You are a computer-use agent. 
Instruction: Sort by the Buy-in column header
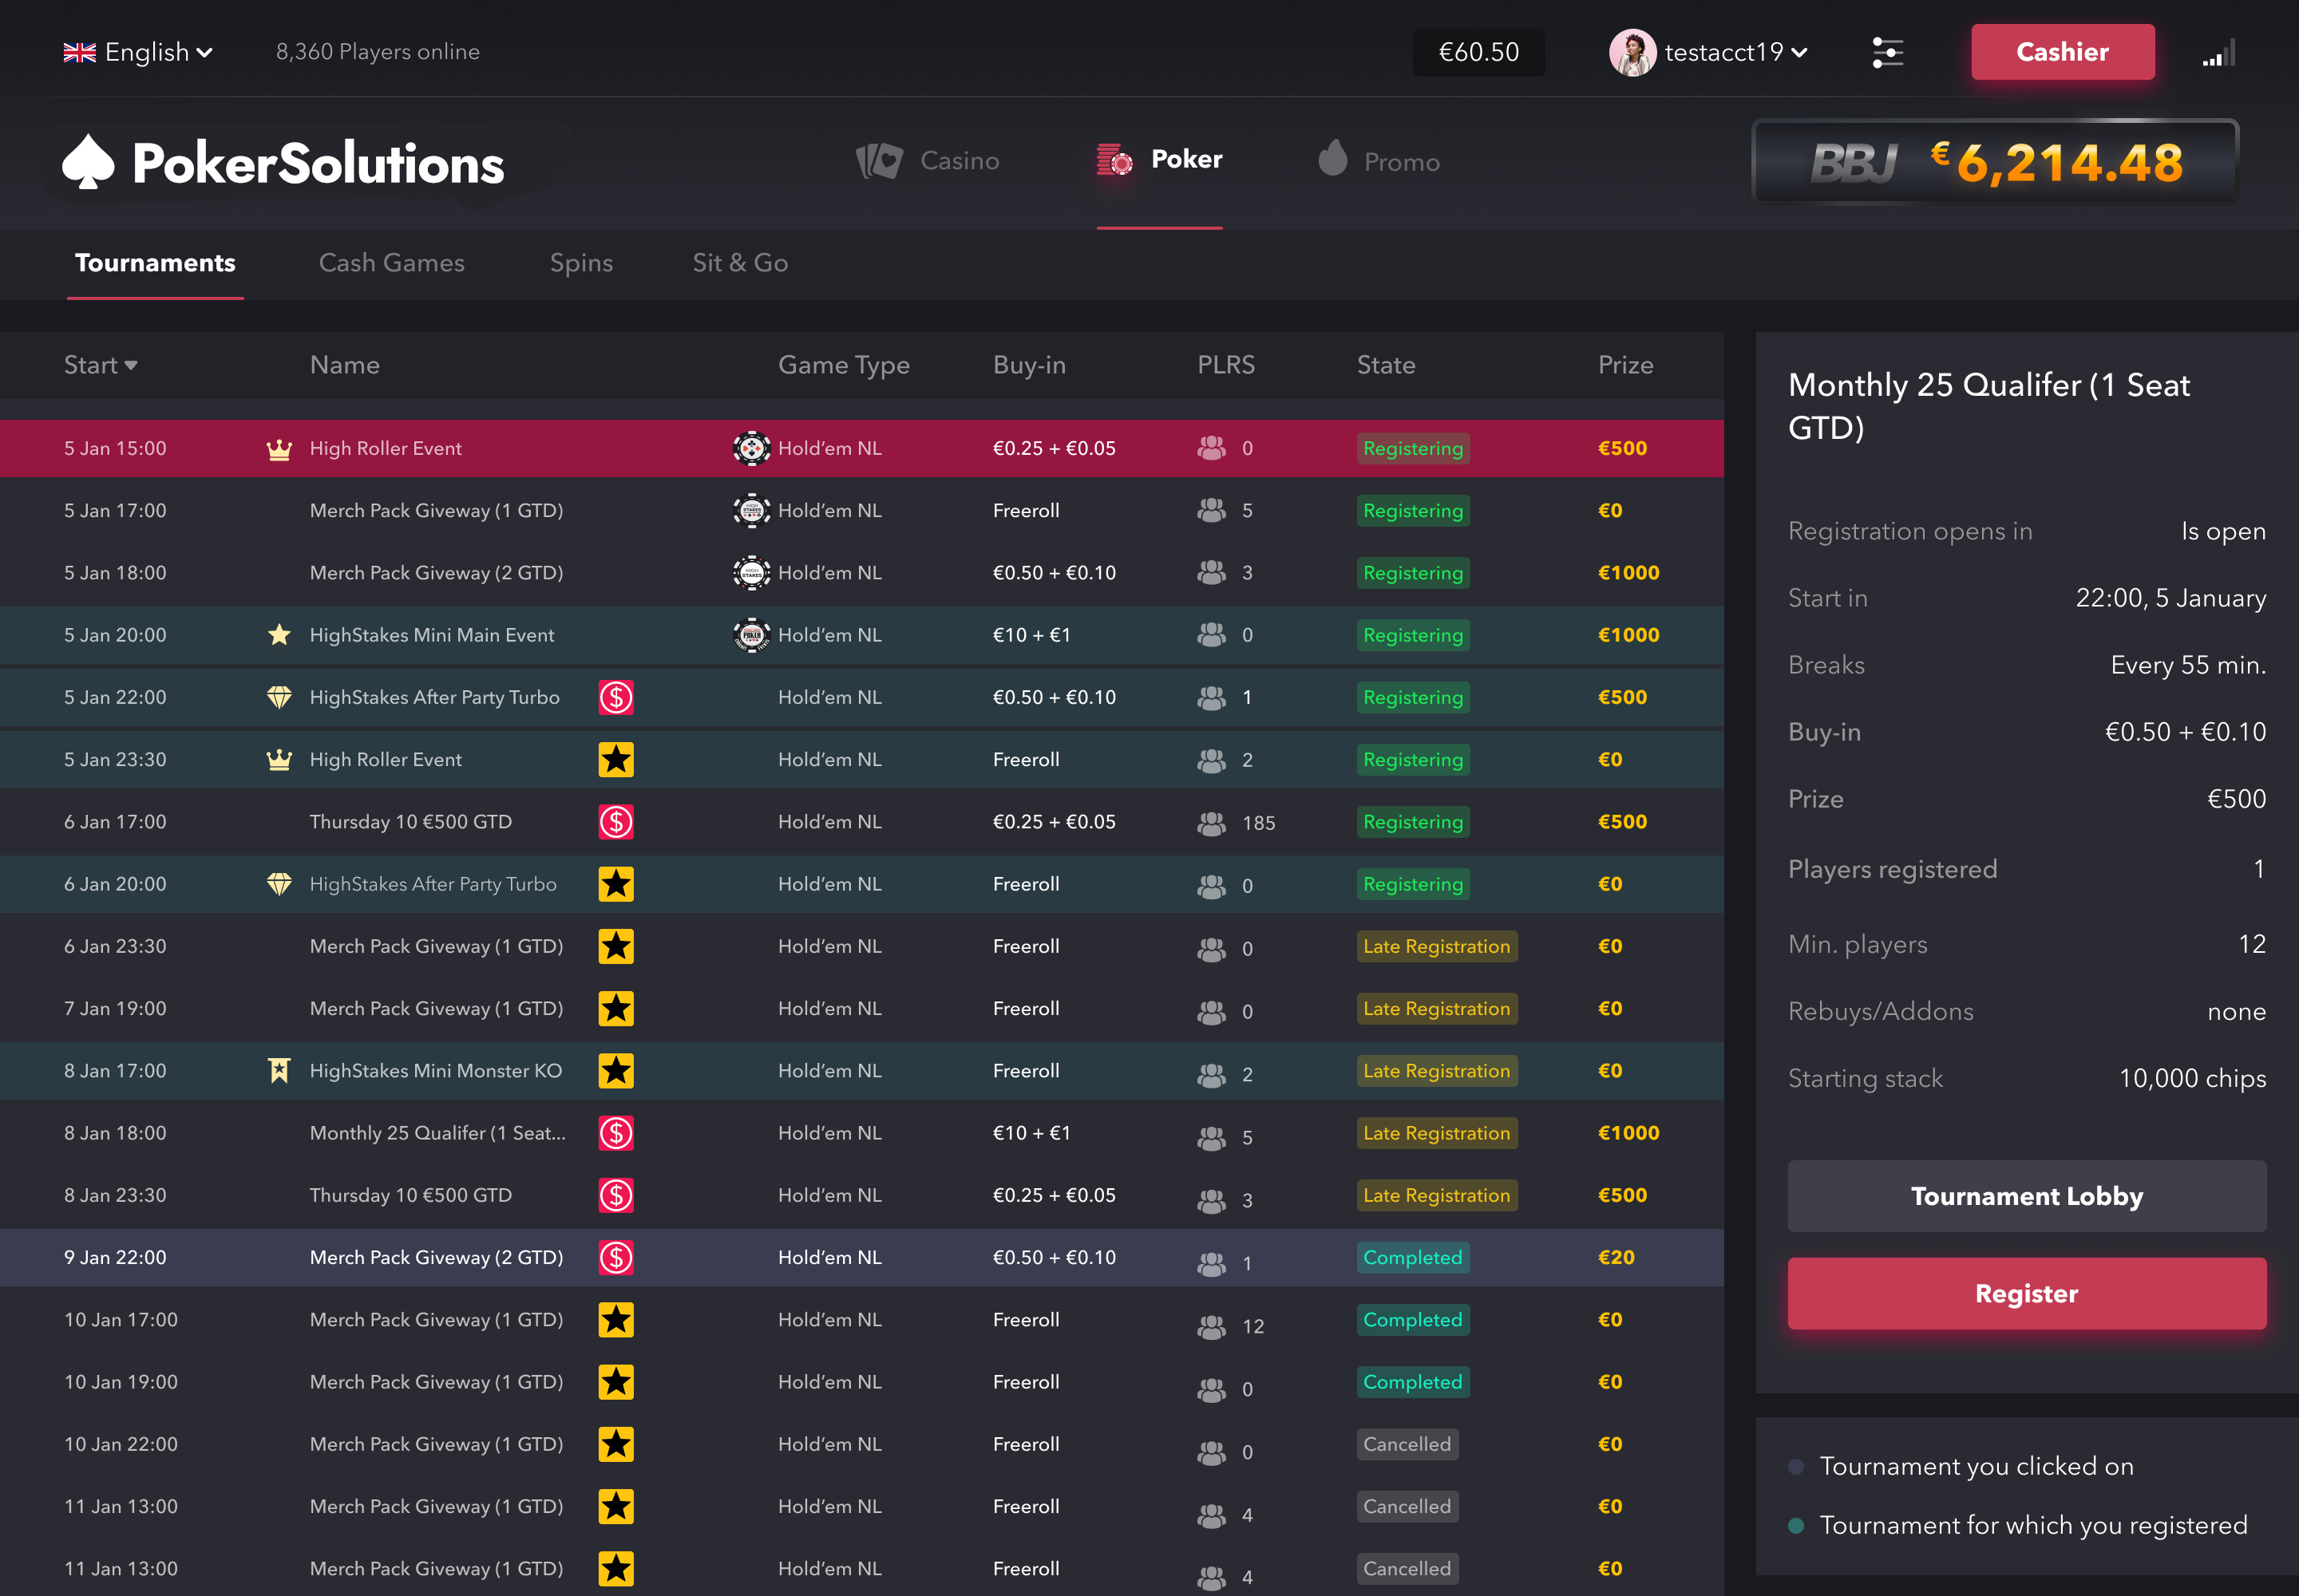click(1028, 365)
